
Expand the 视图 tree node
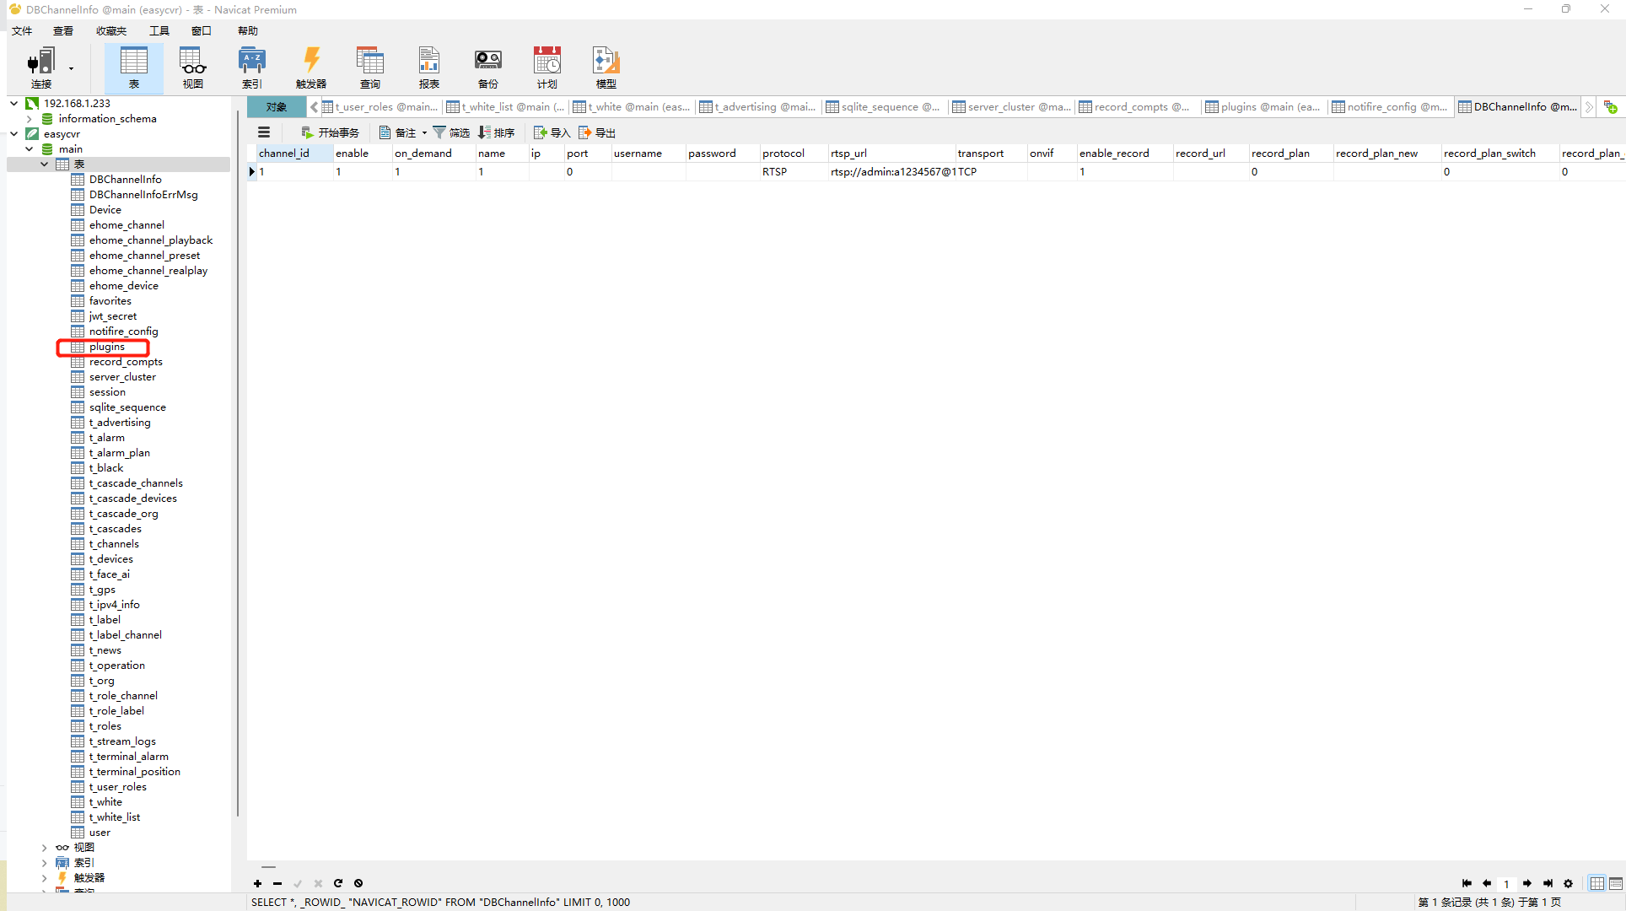[45, 848]
